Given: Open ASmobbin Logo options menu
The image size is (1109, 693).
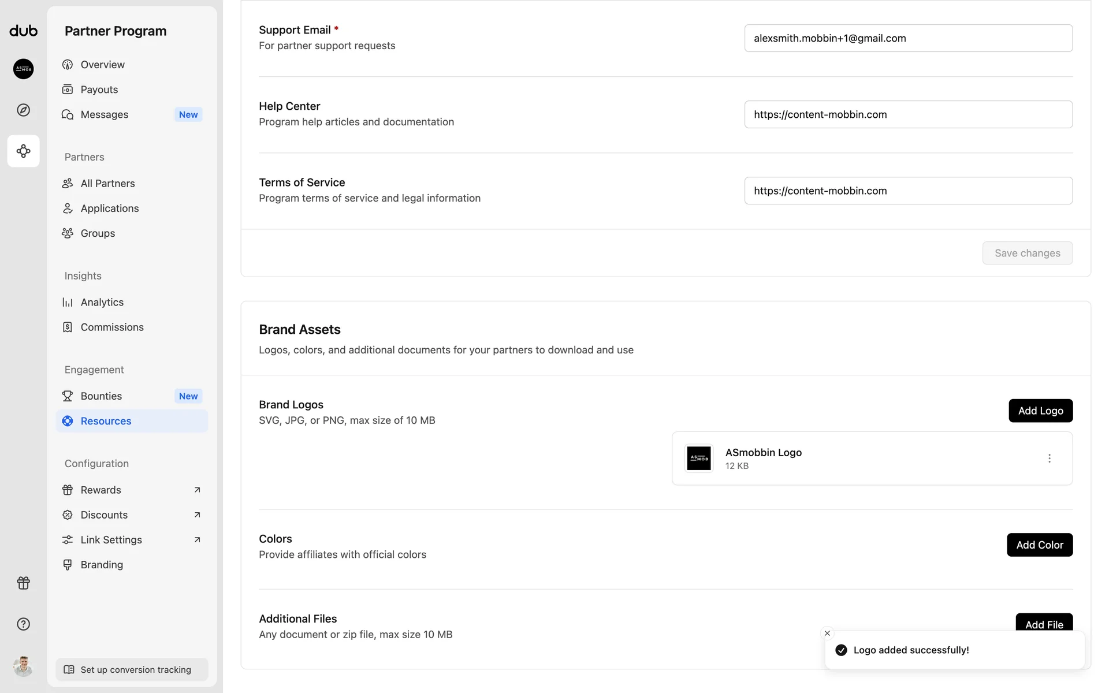Looking at the screenshot, I should click(x=1049, y=459).
